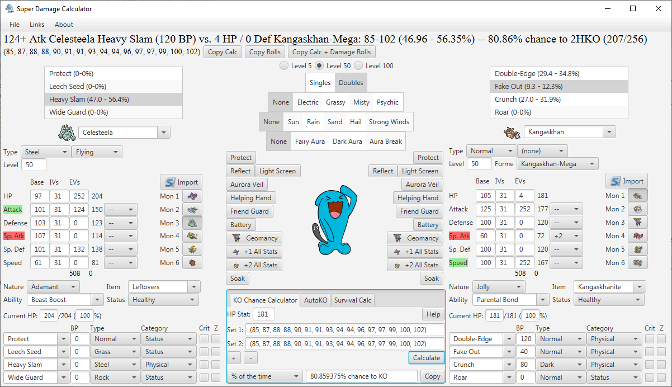This screenshot has width=672, height=387.
Task: Click the Copy Rolls button
Action: [x=265, y=52]
